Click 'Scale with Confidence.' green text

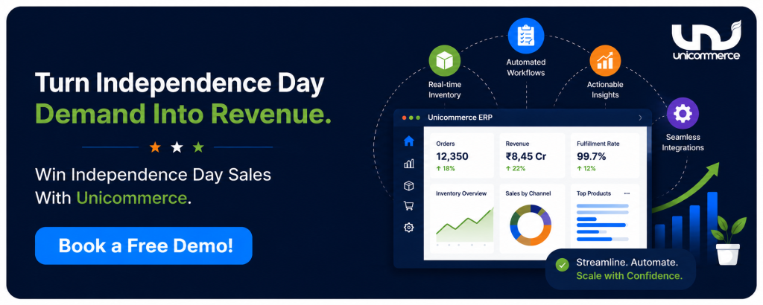629,276
